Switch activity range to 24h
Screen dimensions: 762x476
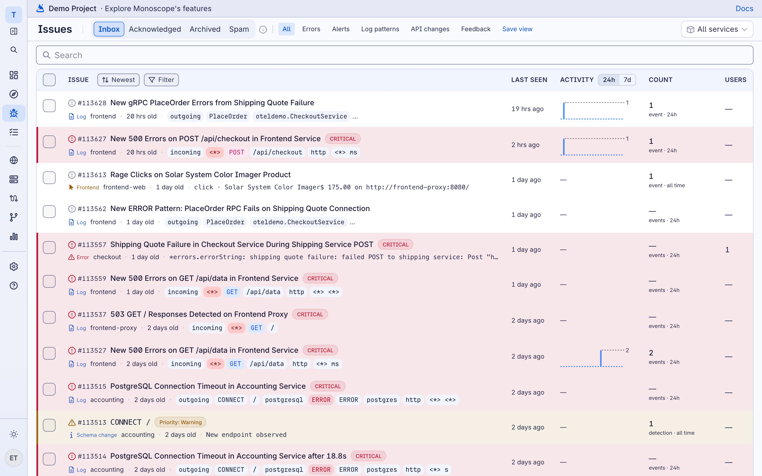609,80
